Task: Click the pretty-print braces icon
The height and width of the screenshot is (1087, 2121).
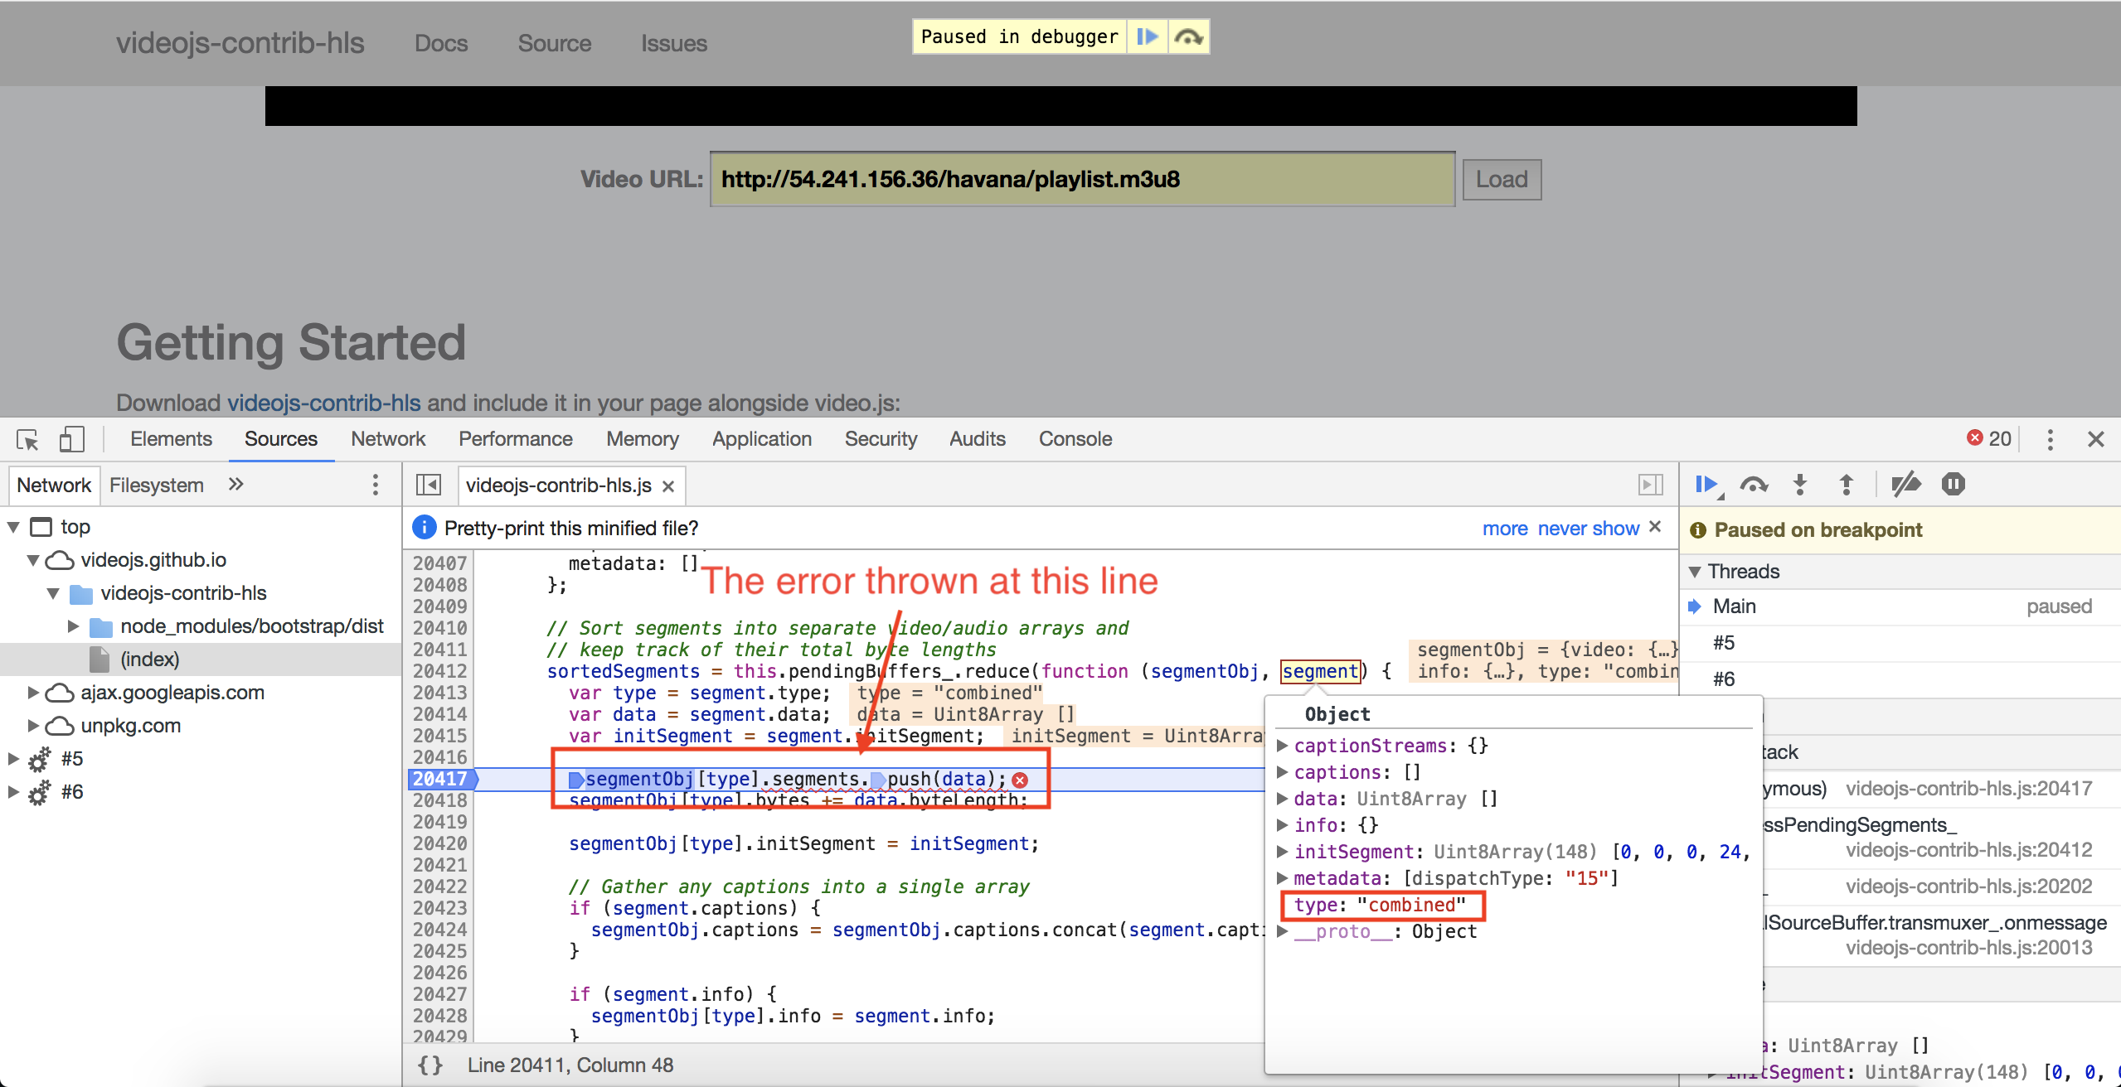Action: 430,1065
